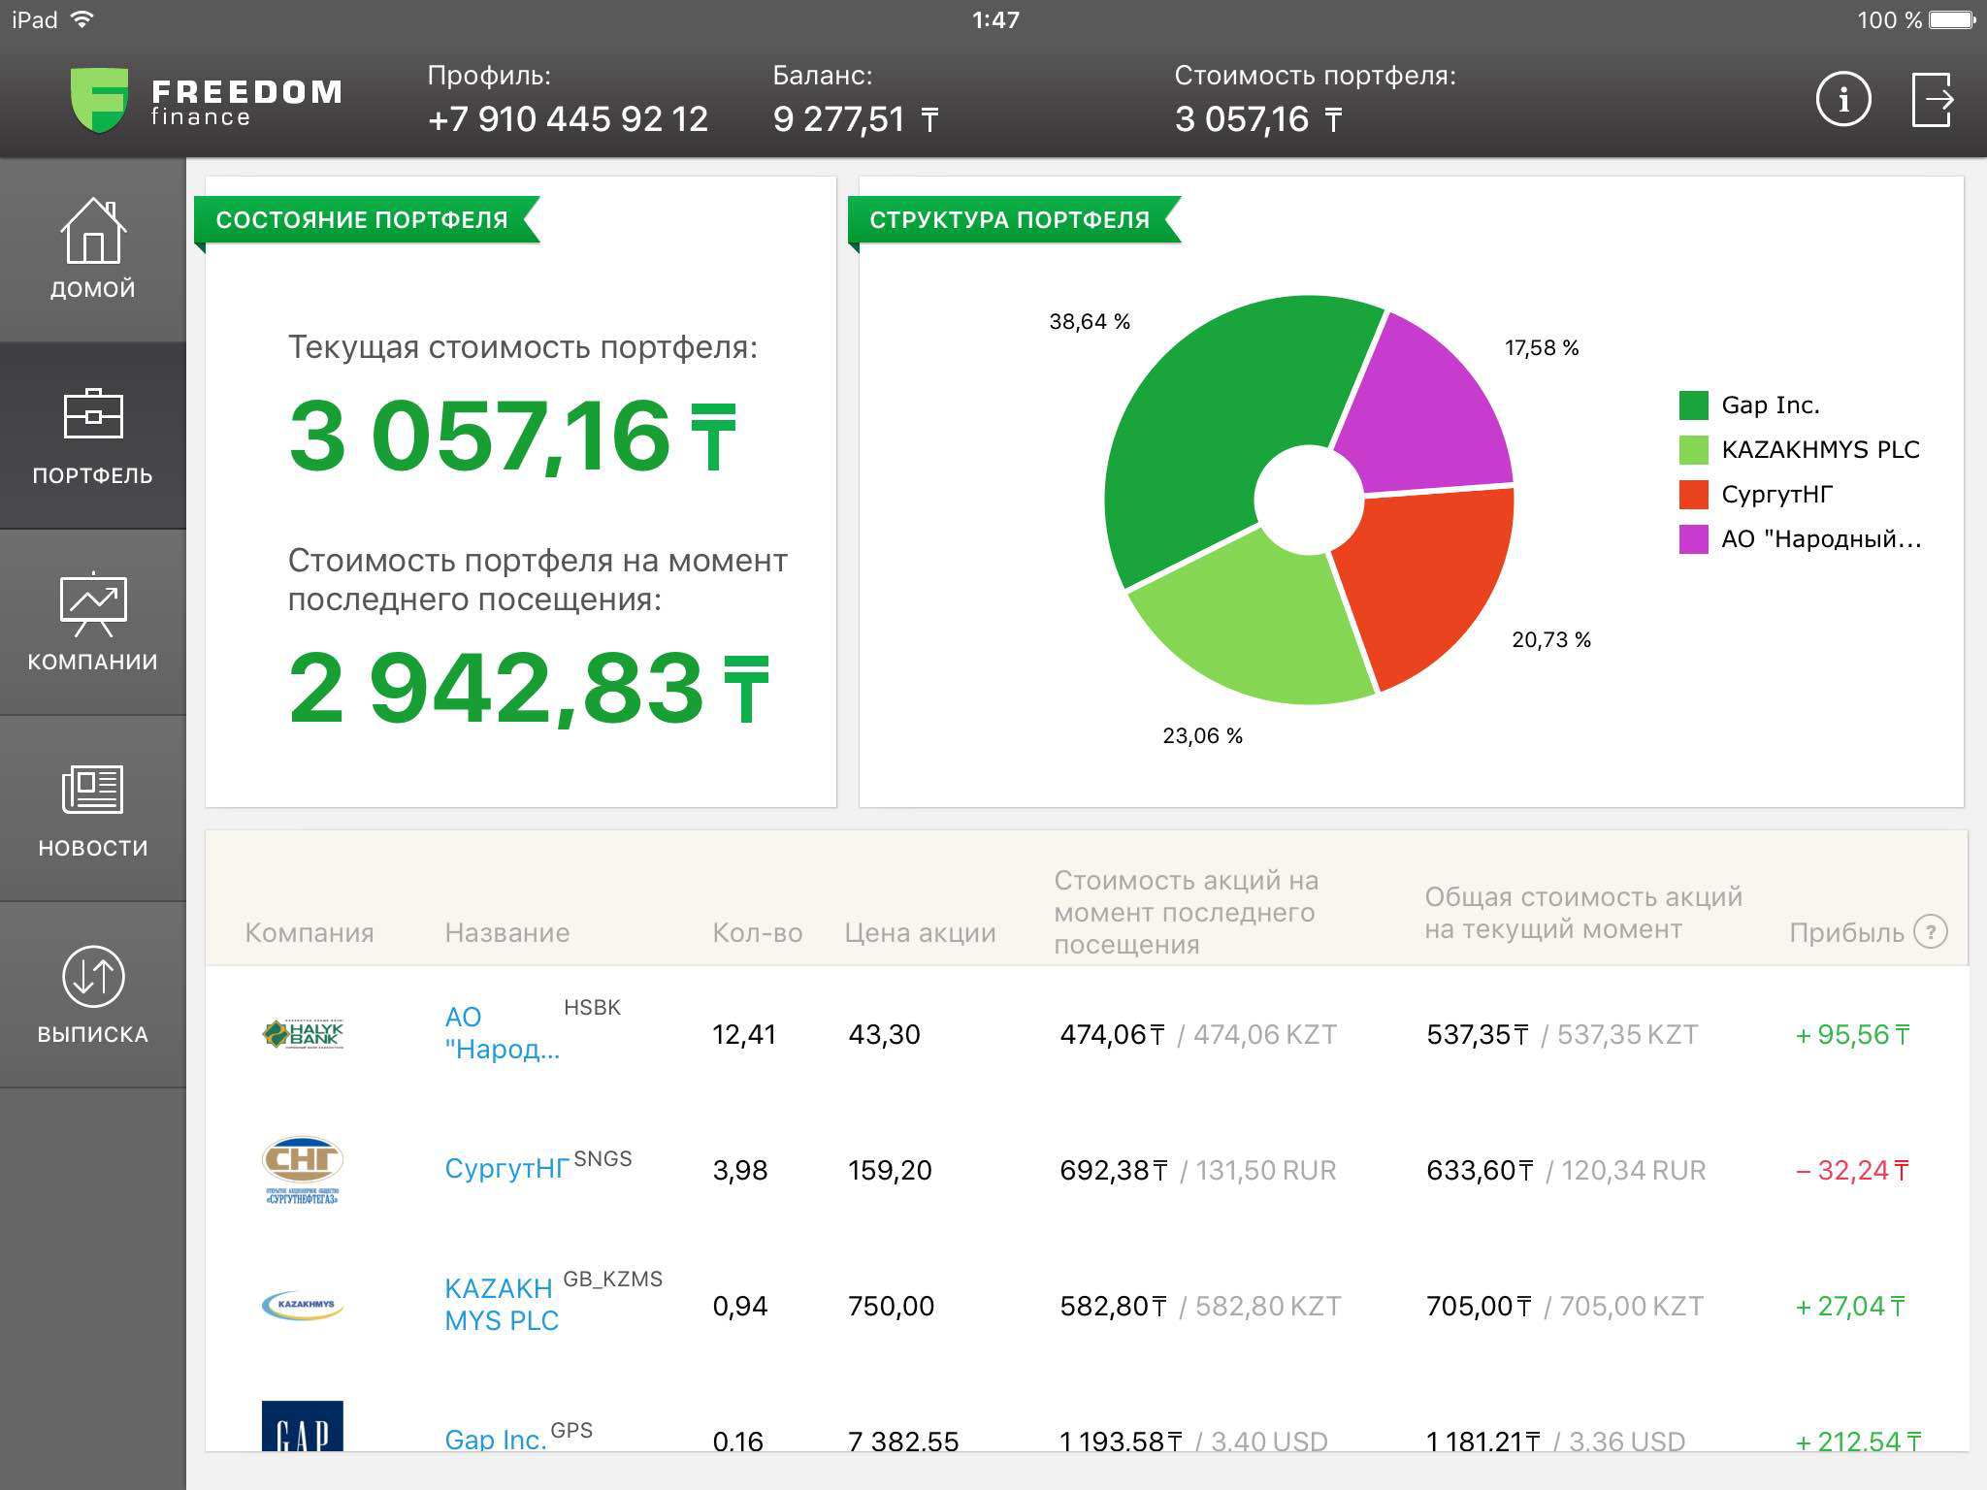Select СургутНГ red legend swatch
The image size is (1987, 1490).
coord(1693,495)
